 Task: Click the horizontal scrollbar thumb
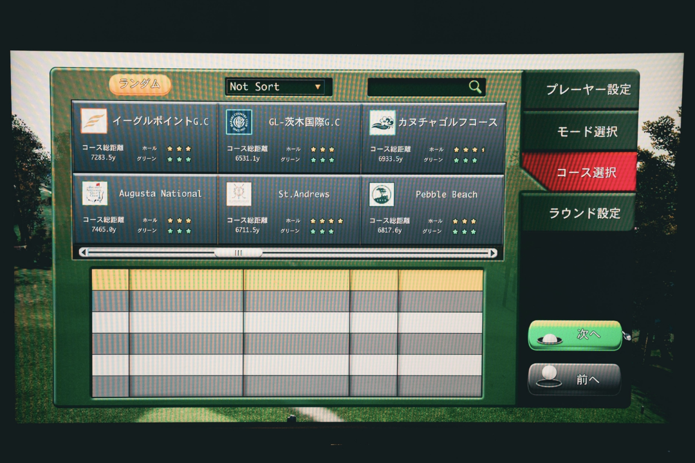pyautogui.click(x=239, y=253)
